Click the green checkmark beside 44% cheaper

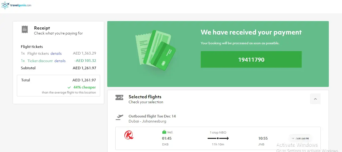point(69,87)
